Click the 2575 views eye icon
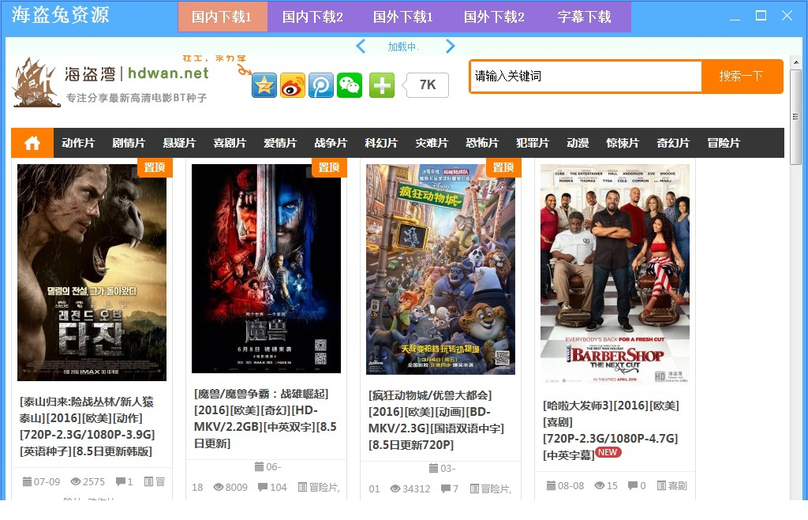This screenshot has height=520, width=808. [76, 482]
